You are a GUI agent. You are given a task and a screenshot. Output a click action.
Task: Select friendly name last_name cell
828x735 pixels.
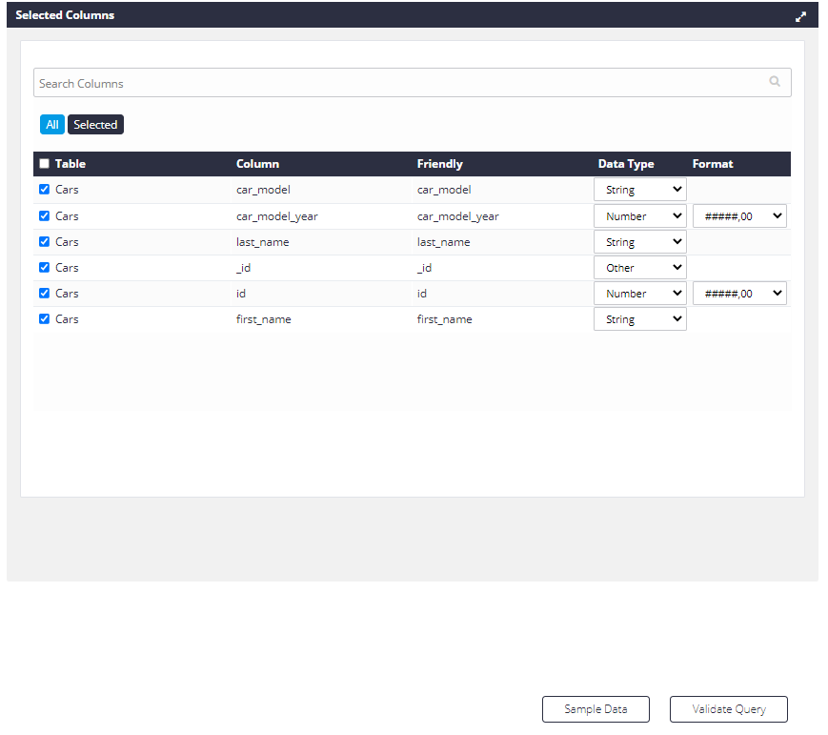444,242
